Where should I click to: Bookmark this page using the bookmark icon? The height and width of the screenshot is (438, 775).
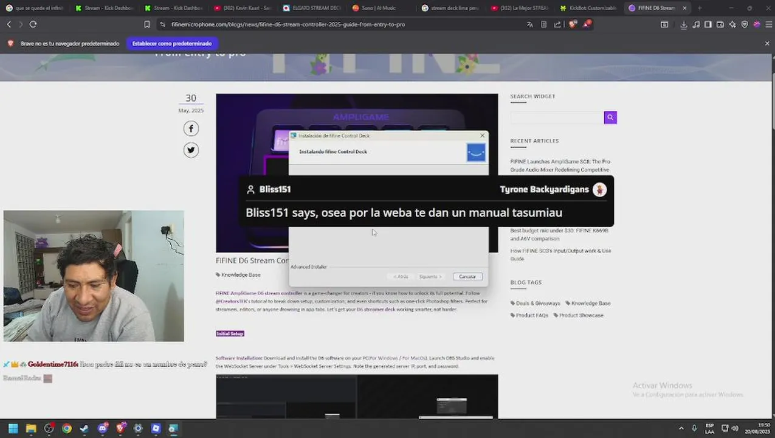[x=147, y=24]
